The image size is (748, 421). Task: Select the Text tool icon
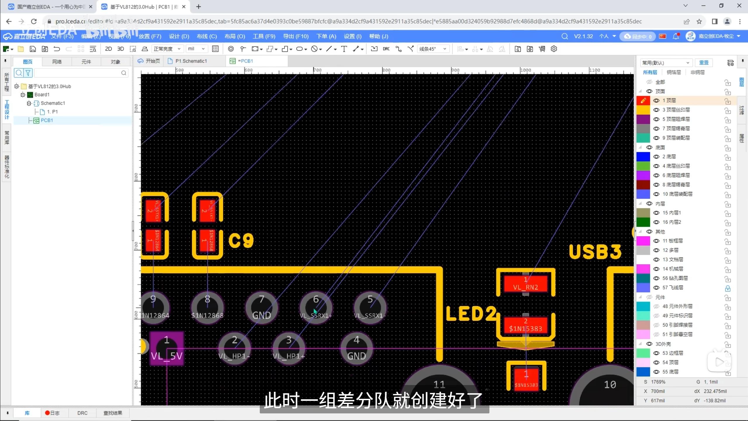pos(344,49)
